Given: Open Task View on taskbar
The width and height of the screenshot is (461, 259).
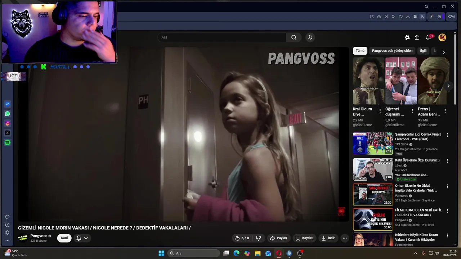Looking at the screenshot, I should point(226,253).
